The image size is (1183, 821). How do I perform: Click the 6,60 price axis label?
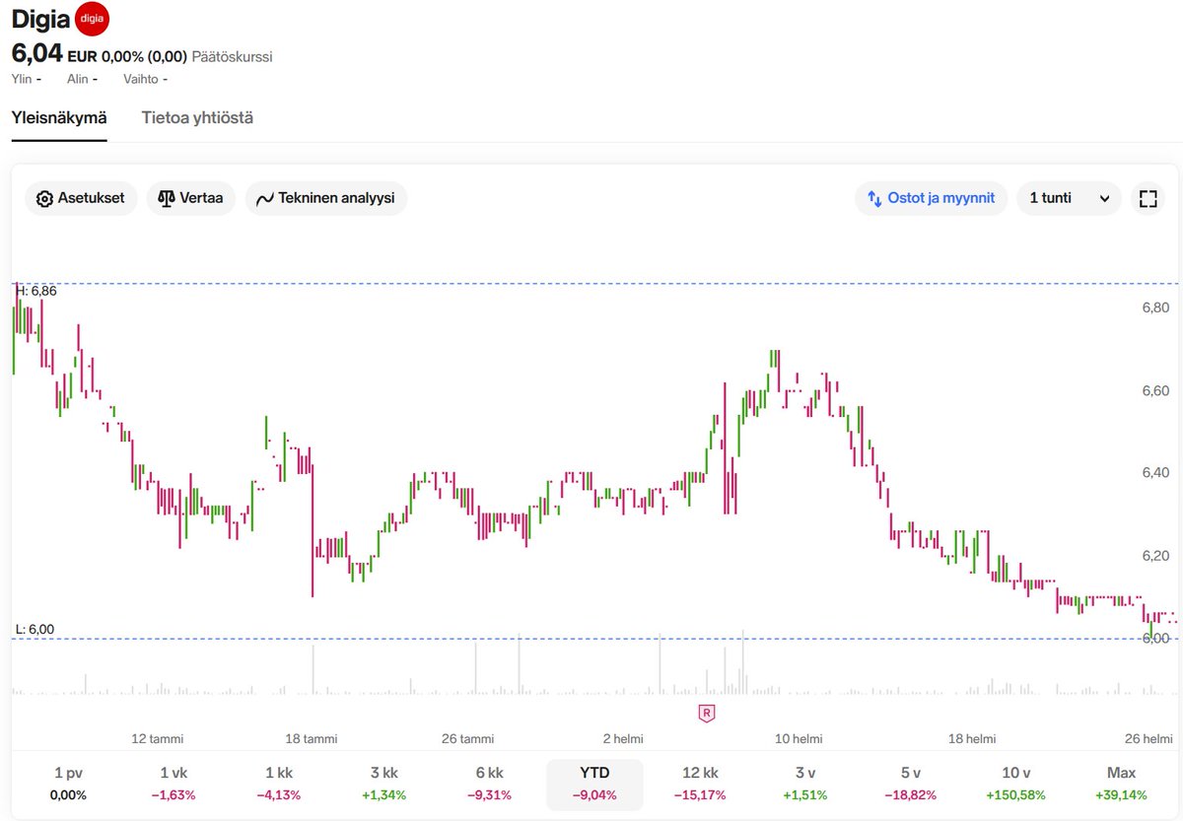coord(1154,390)
